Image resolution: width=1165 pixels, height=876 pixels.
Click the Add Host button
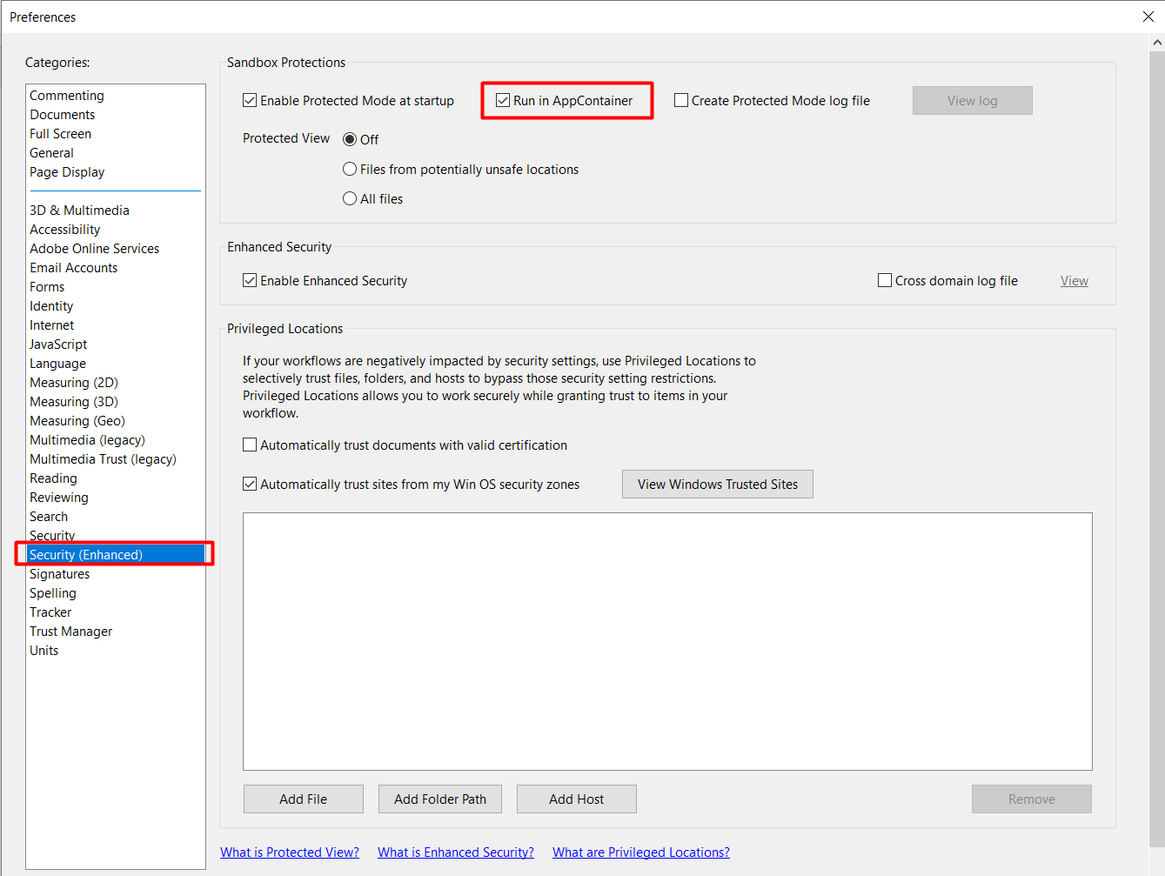576,799
